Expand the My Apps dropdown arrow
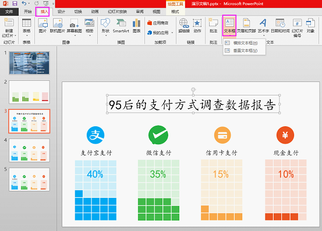The image size is (322, 231). coord(172,33)
